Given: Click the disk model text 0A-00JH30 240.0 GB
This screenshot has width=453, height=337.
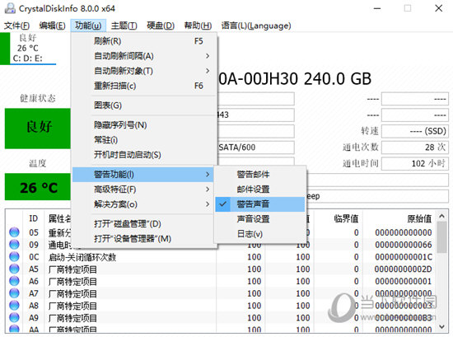Looking at the screenshot, I should [x=295, y=78].
